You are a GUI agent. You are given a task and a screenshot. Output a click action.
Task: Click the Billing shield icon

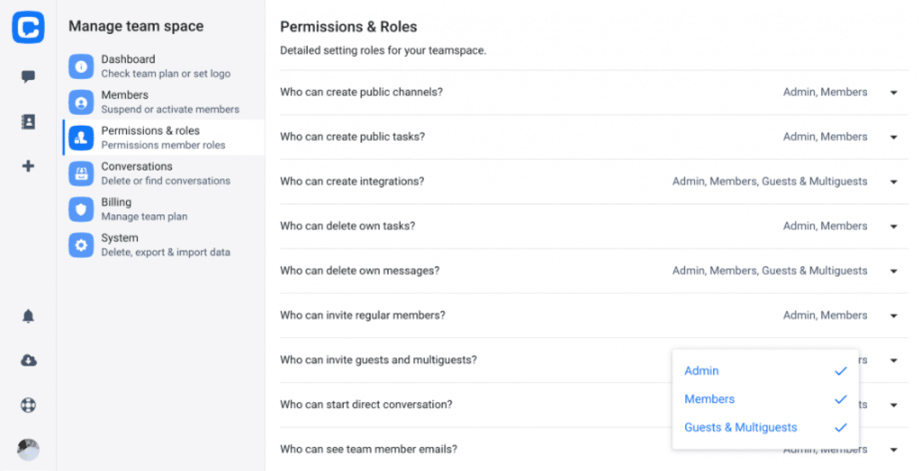point(81,209)
